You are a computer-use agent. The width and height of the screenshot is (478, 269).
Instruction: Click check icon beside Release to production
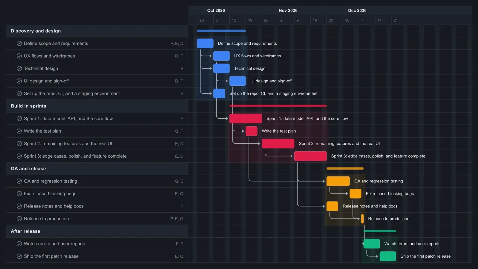pyautogui.click(x=19, y=219)
